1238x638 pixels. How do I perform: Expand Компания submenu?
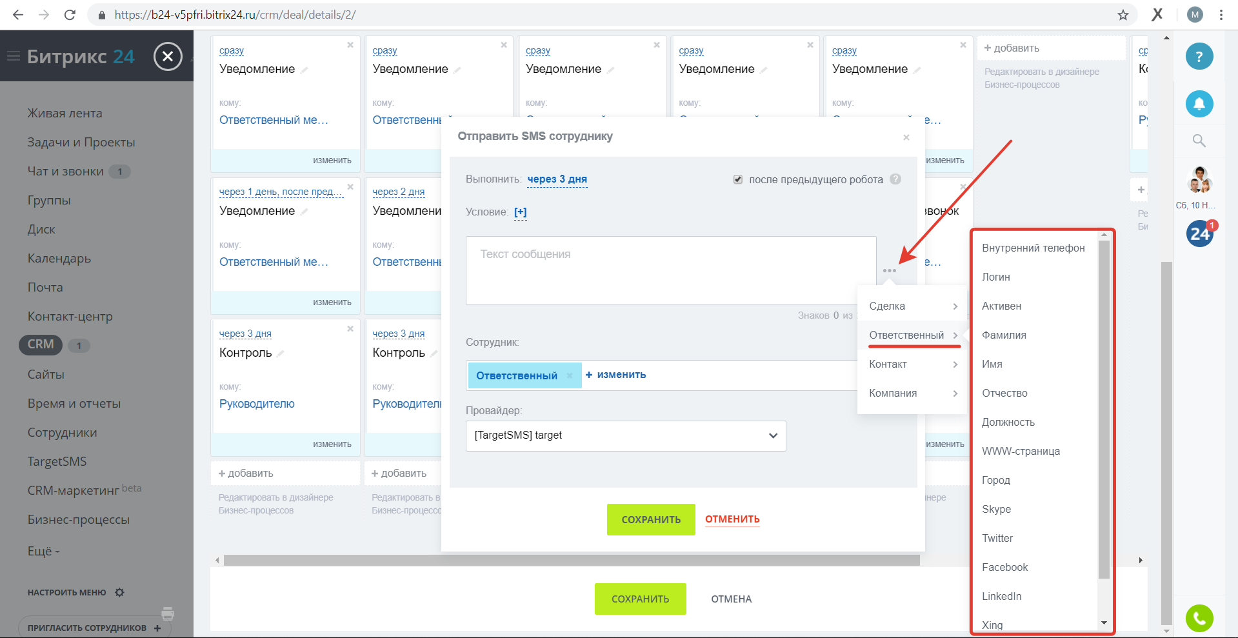[912, 393]
